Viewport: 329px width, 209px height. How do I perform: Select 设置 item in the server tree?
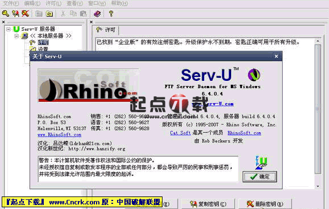click(x=43, y=49)
